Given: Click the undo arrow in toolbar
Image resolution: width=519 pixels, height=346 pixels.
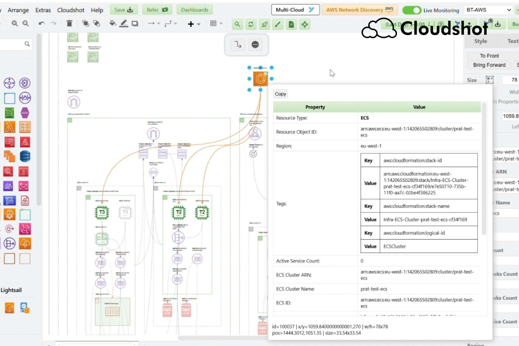Looking at the screenshot, I should coord(41,24).
